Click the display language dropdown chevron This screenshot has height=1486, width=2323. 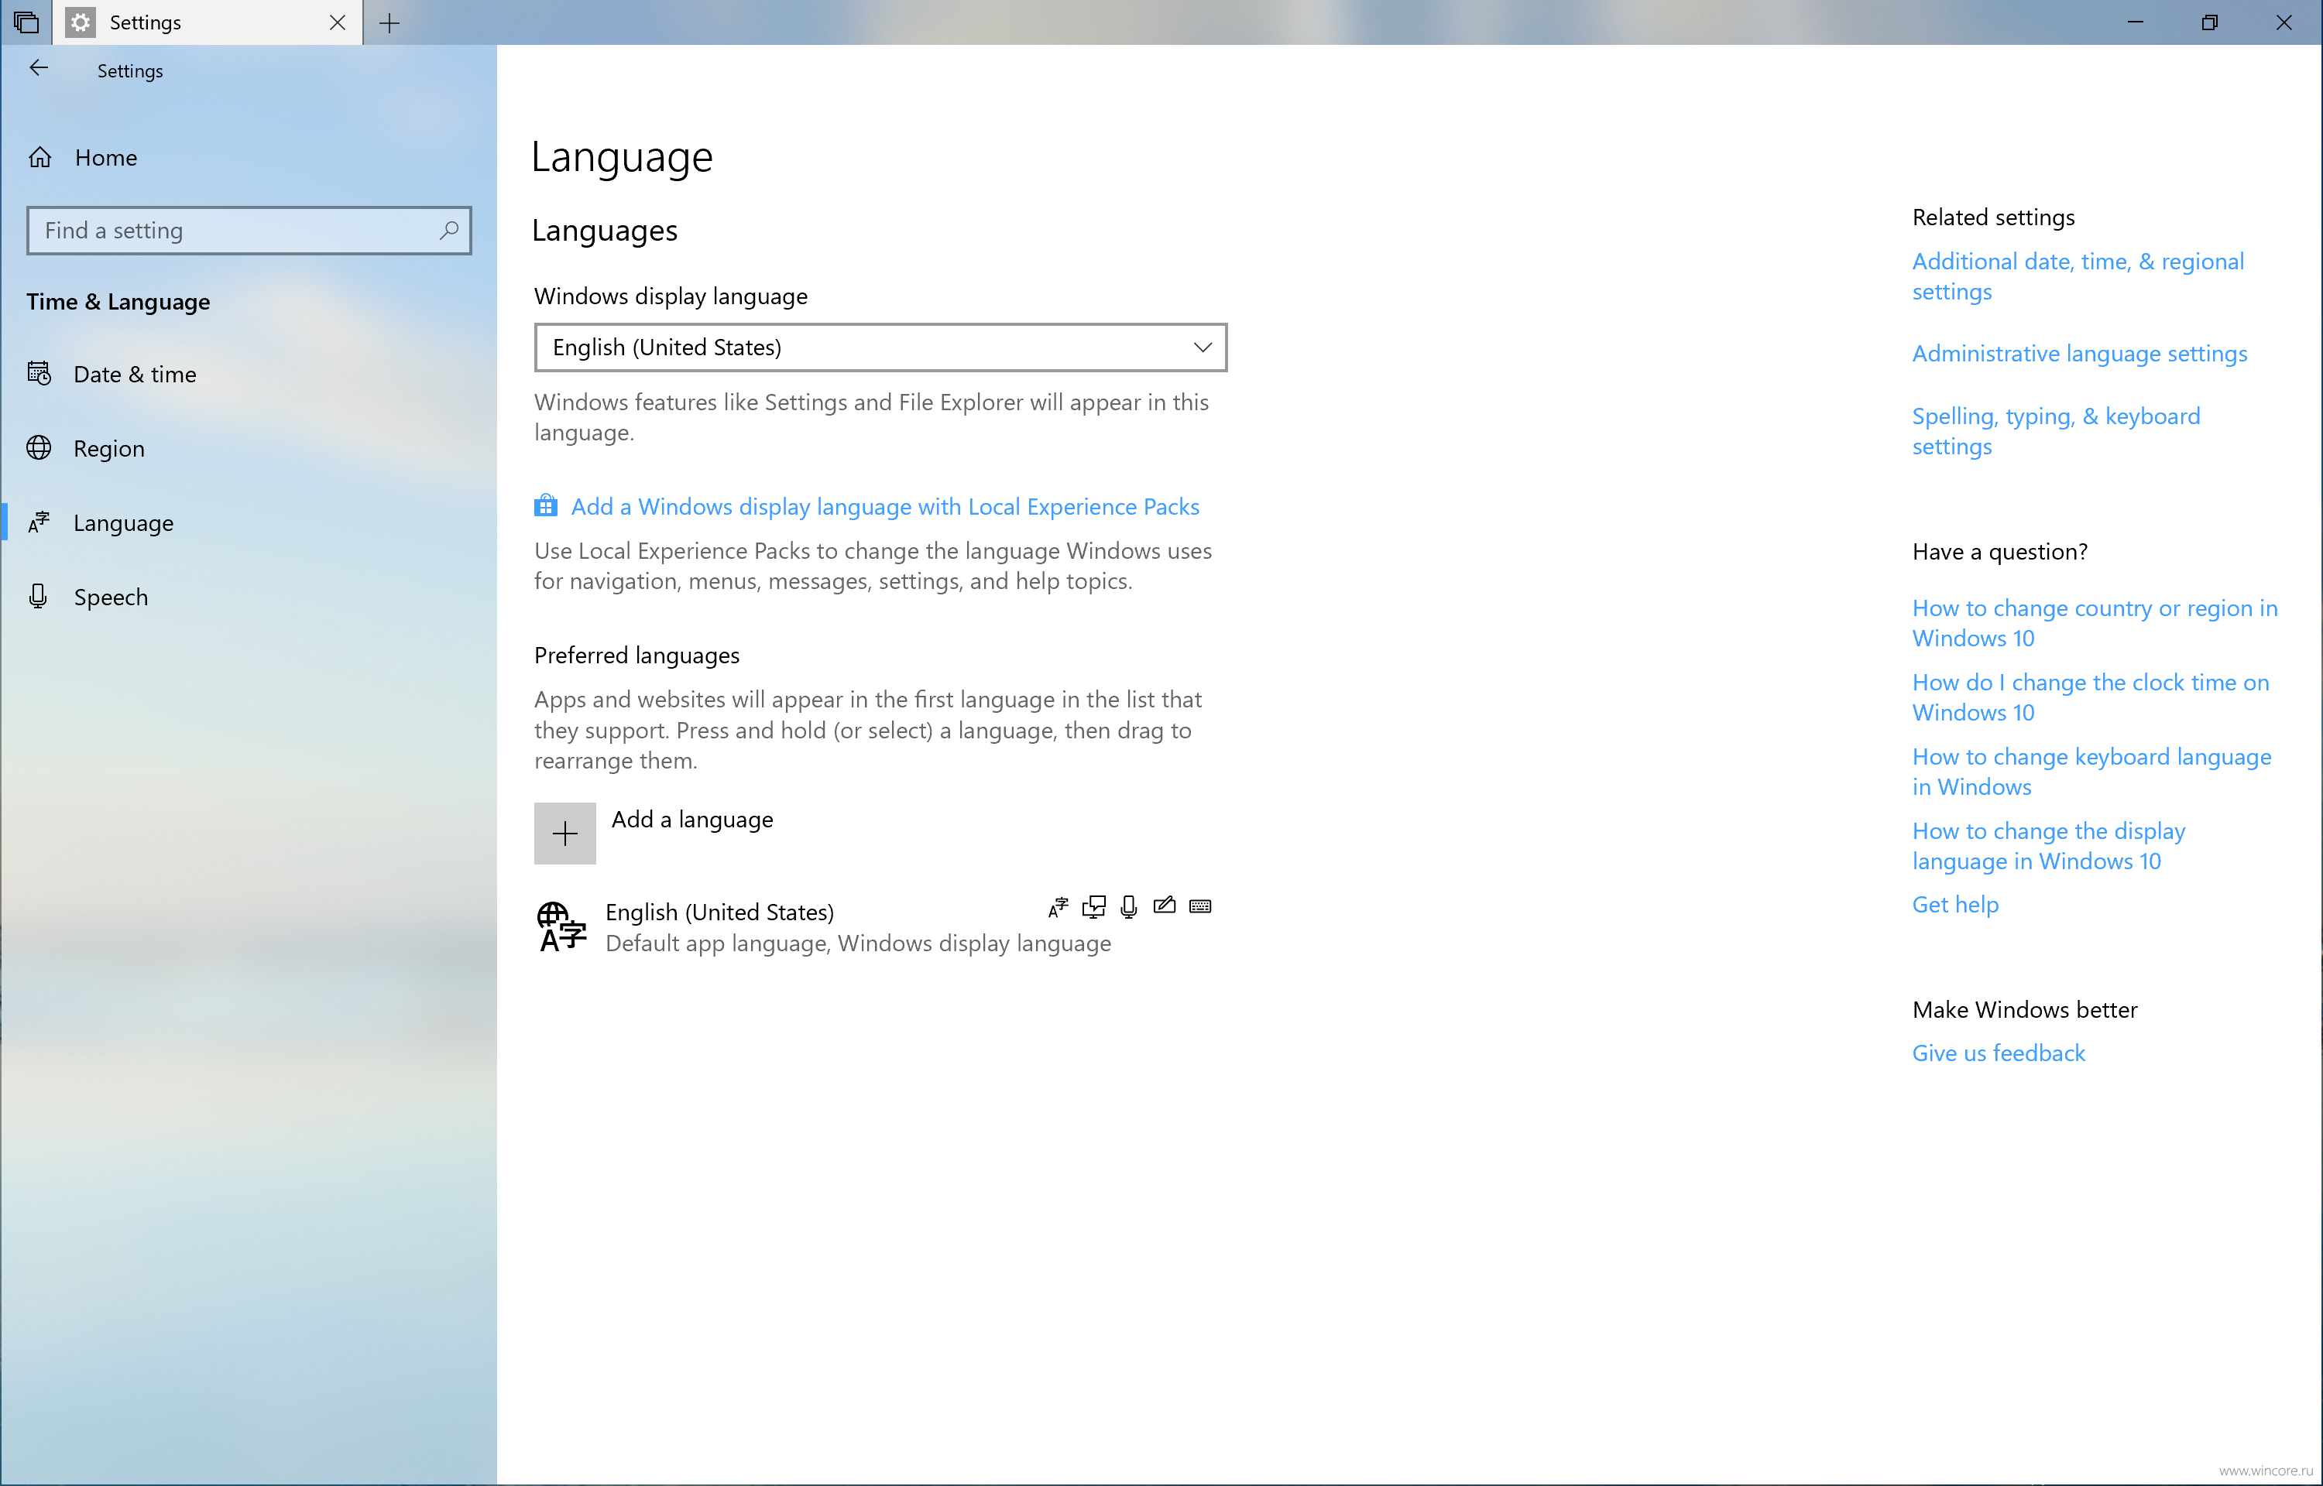[x=1203, y=348]
